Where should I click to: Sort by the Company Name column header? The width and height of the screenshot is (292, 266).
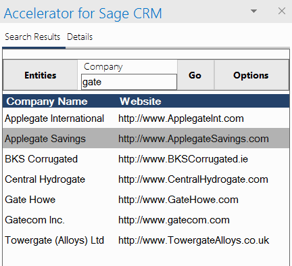[x=47, y=102]
